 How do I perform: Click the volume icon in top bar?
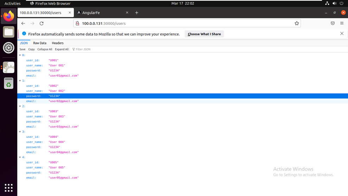334,3
